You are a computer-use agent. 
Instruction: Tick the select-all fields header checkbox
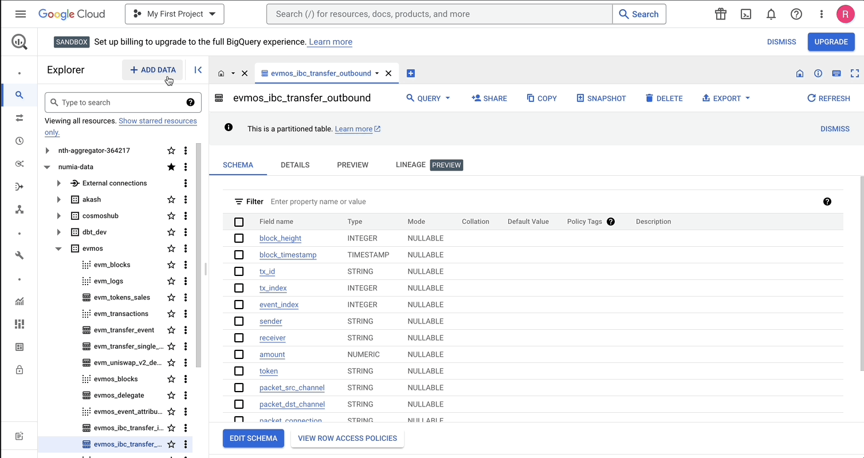coord(239,222)
